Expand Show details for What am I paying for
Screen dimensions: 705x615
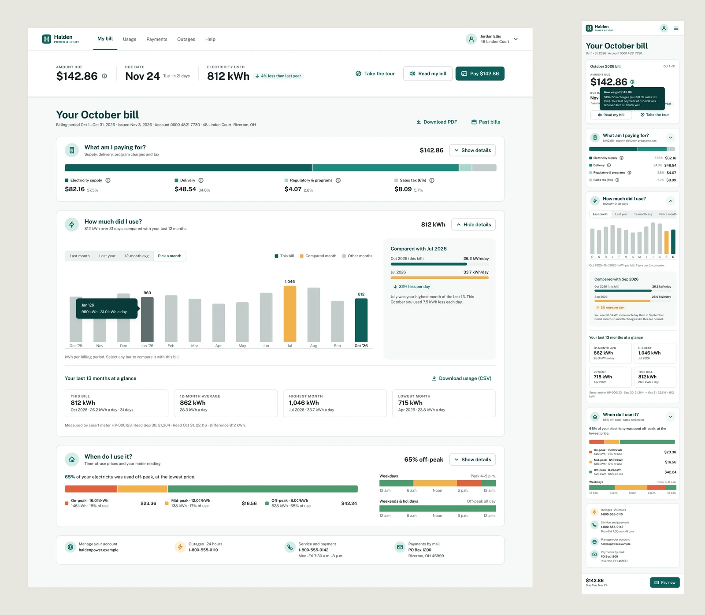coord(472,150)
